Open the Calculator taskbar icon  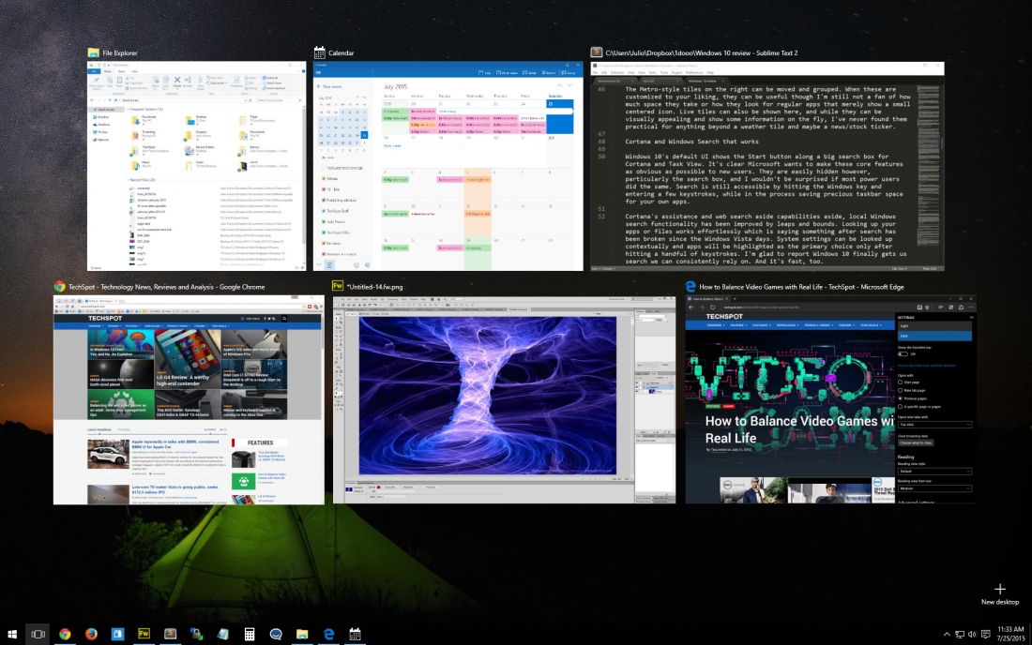[x=250, y=634]
